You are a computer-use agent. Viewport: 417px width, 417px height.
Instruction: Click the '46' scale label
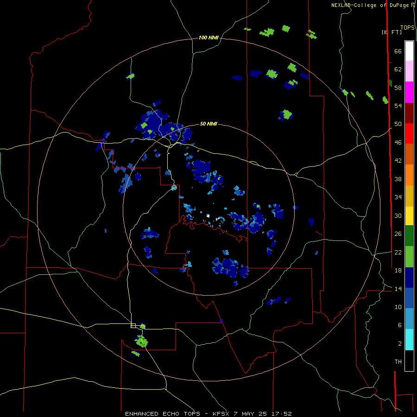pos(398,143)
